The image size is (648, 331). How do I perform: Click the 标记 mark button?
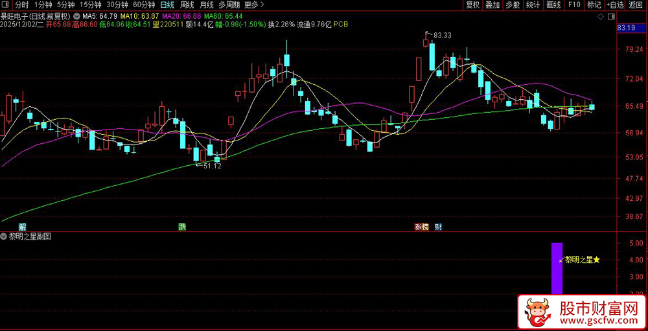[x=594, y=5]
